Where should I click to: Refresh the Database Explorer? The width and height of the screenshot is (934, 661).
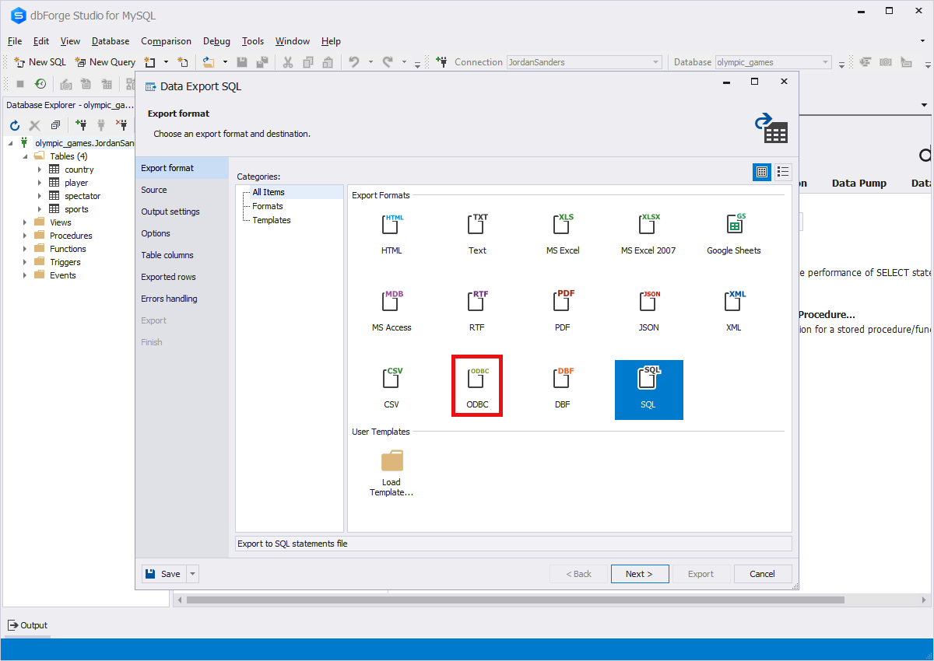click(x=14, y=124)
